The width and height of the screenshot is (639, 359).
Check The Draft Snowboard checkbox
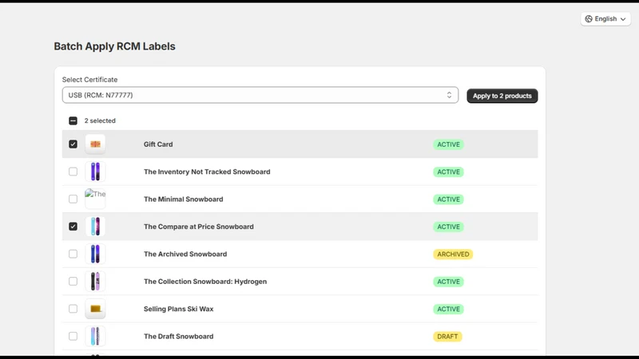(73, 336)
